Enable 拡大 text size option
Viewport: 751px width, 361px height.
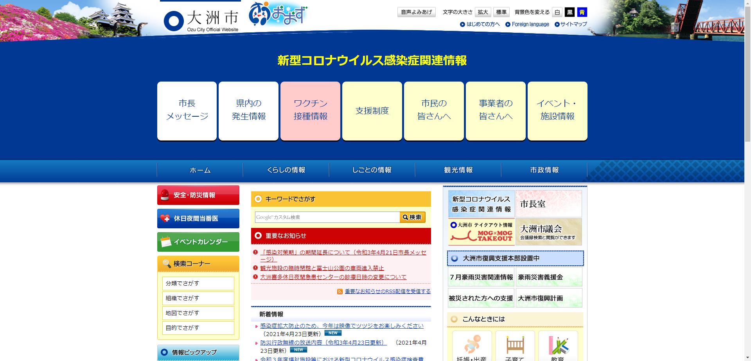[483, 12]
